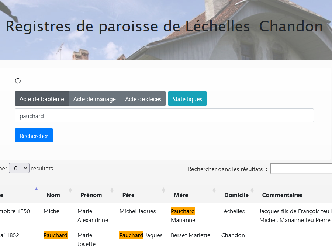Open the Acte de mariage tab
The width and height of the screenshot is (332, 249).
click(x=94, y=99)
